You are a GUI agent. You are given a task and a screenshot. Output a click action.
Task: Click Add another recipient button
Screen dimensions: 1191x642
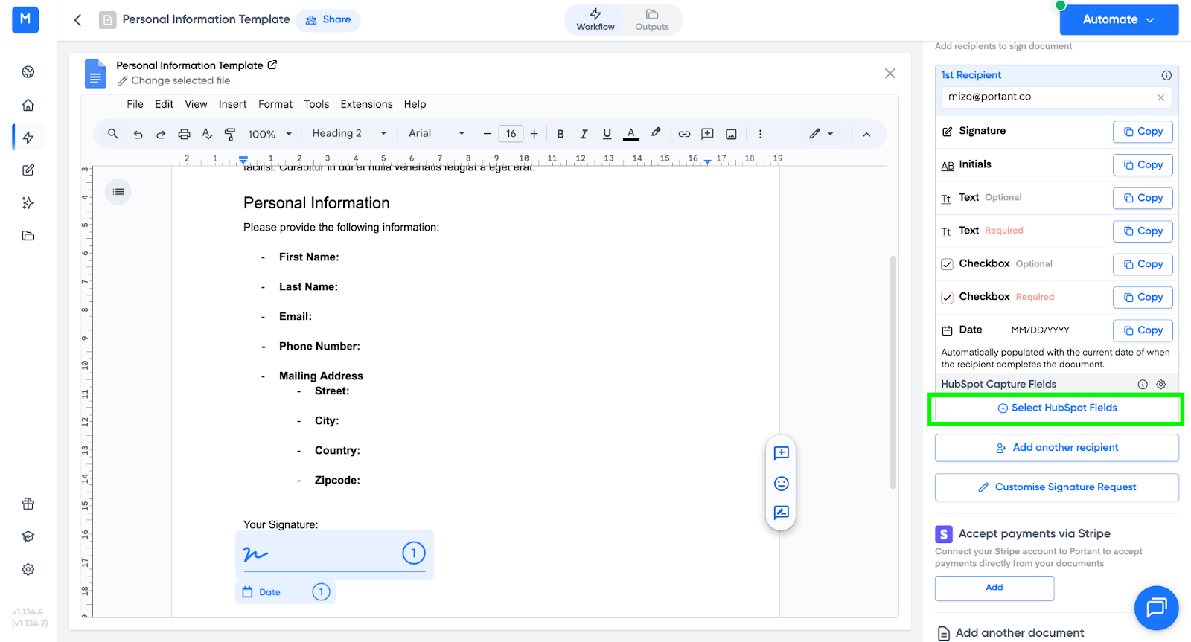[1056, 448]
